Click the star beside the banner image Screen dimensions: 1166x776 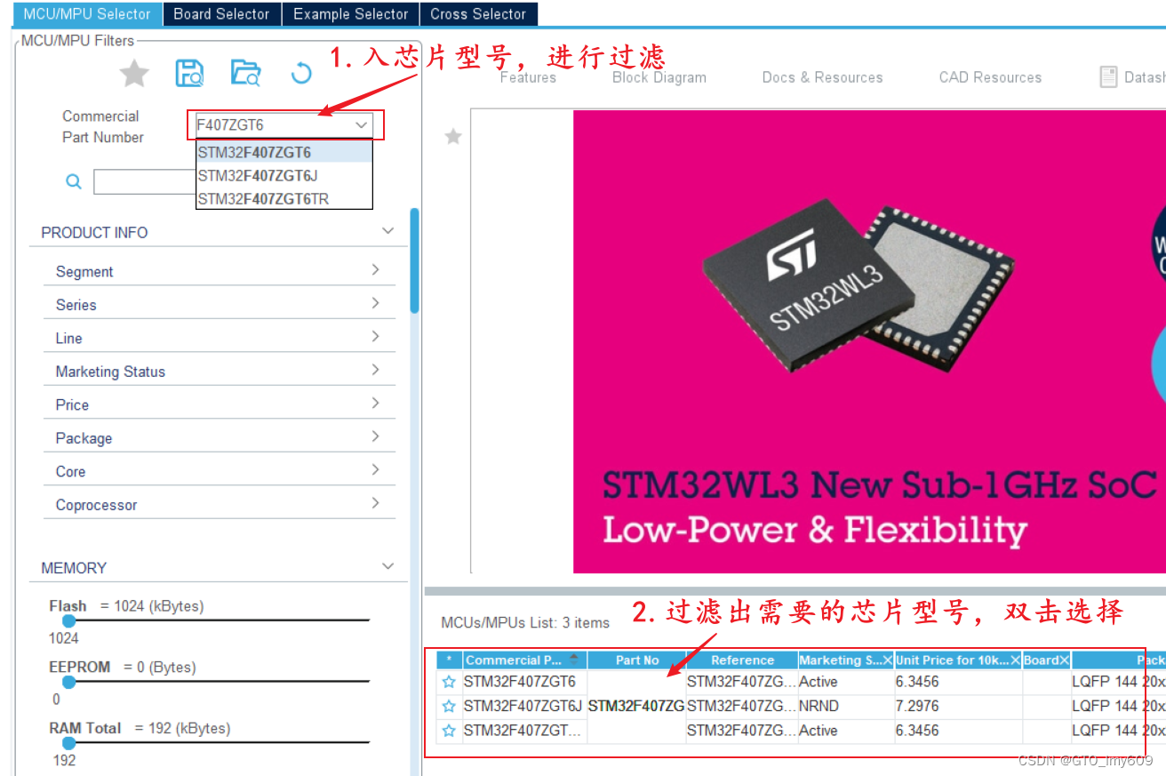pos(453,136)
